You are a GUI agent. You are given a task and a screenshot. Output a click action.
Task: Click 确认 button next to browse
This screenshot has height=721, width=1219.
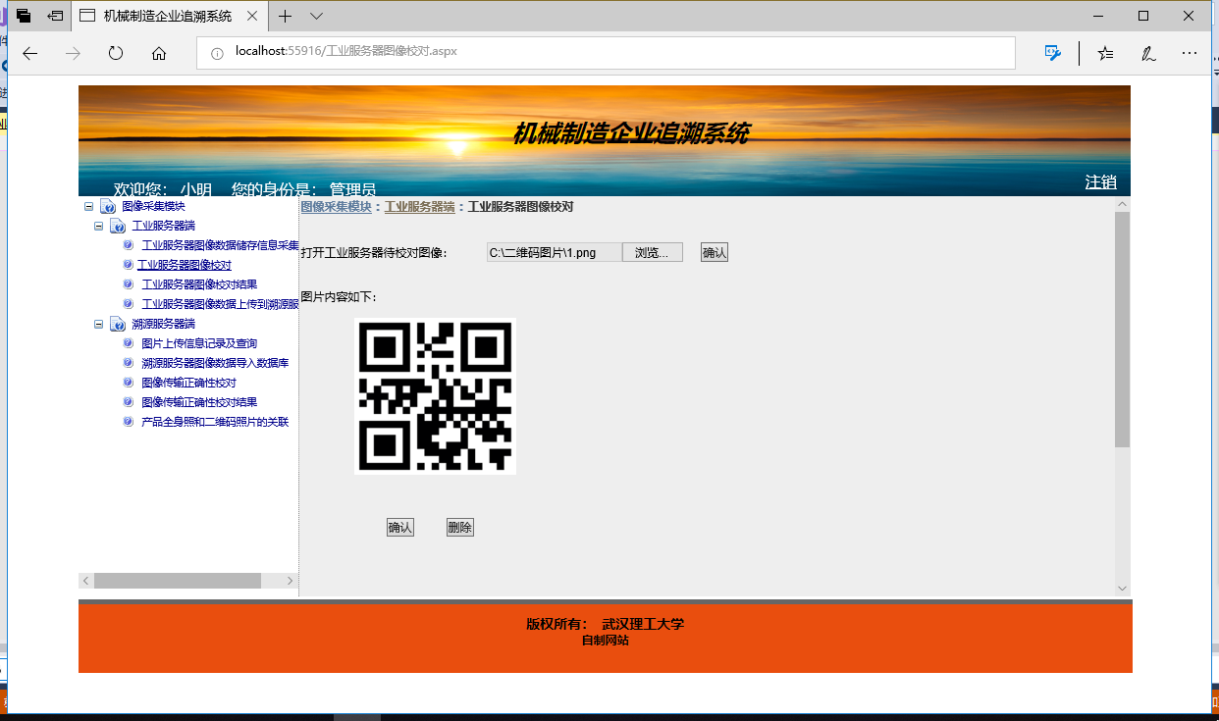coord(715,253)
